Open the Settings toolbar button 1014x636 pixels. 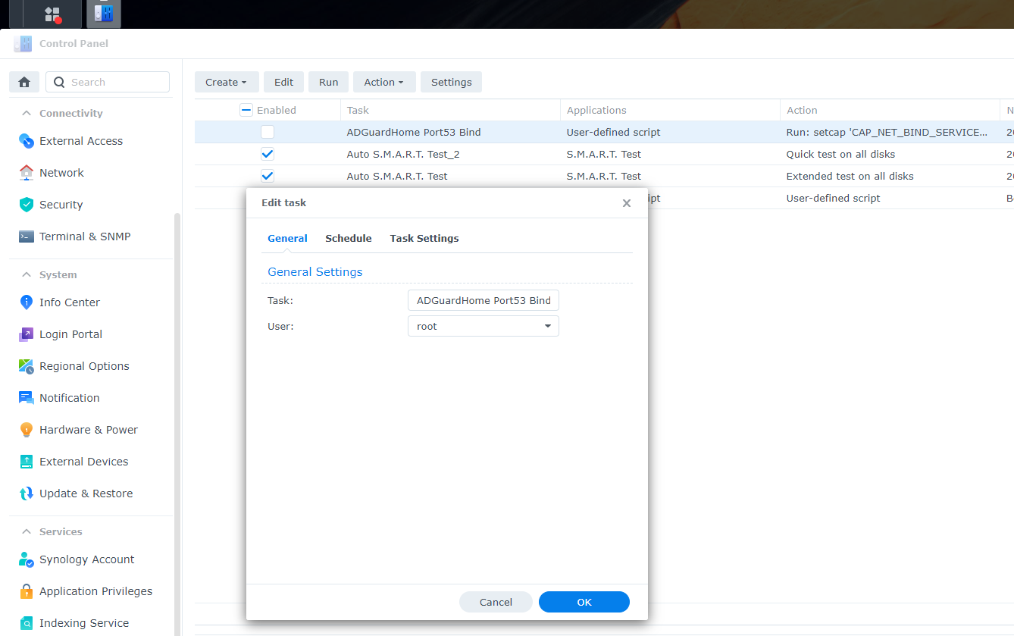click(452, 82)
